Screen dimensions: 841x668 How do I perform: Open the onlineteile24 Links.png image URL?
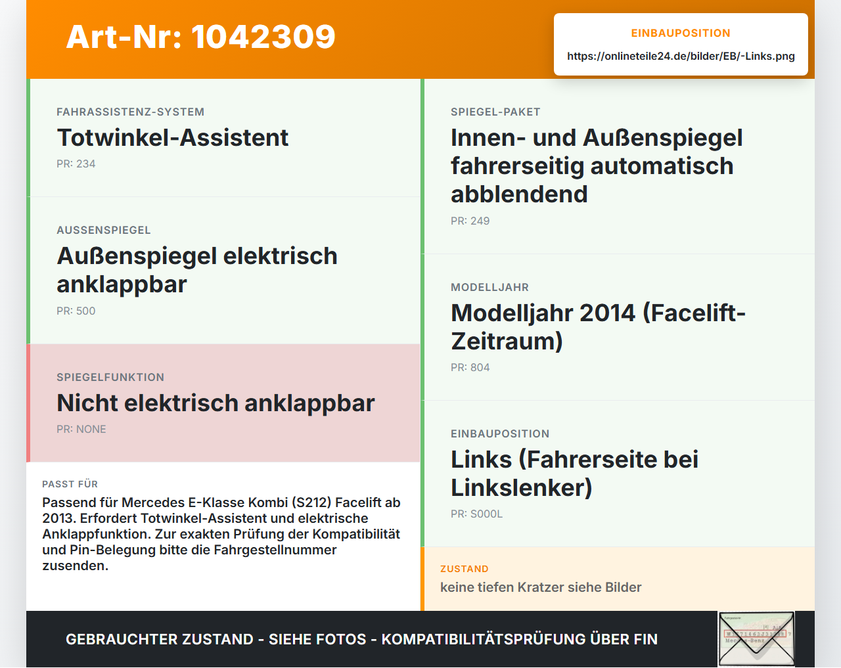[x=681, y=56]
